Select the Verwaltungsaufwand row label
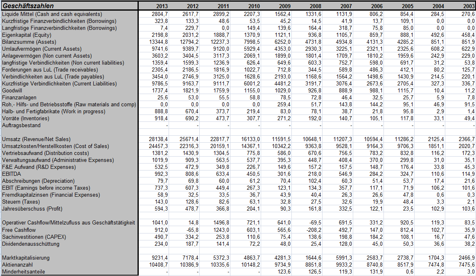This screenshot has width=476, height=276. (x=58, y=160)
